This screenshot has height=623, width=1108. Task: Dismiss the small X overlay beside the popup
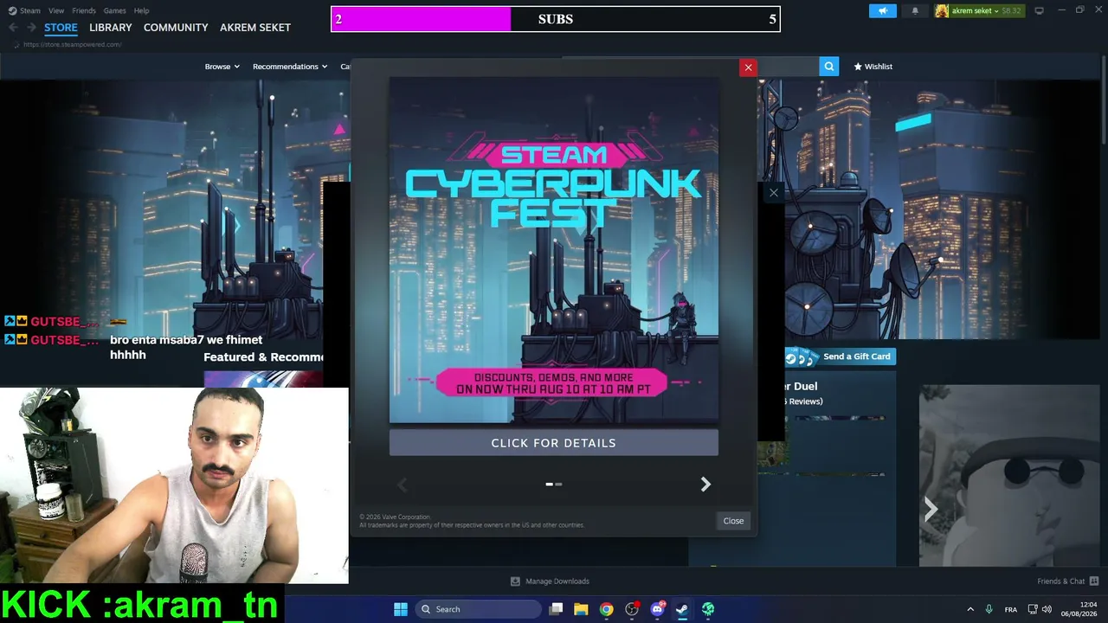(x=774, y=192)
